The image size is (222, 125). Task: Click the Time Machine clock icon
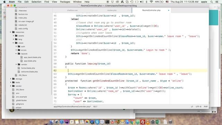coord(132,2)
